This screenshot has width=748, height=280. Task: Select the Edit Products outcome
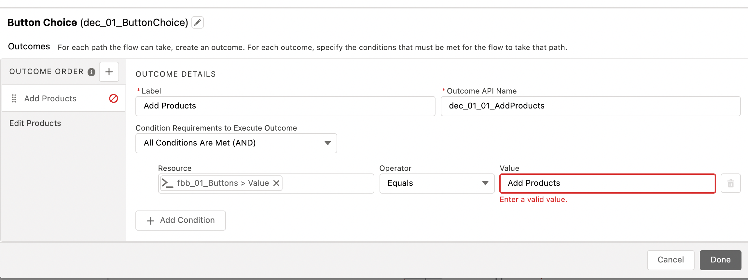point(35,123)
